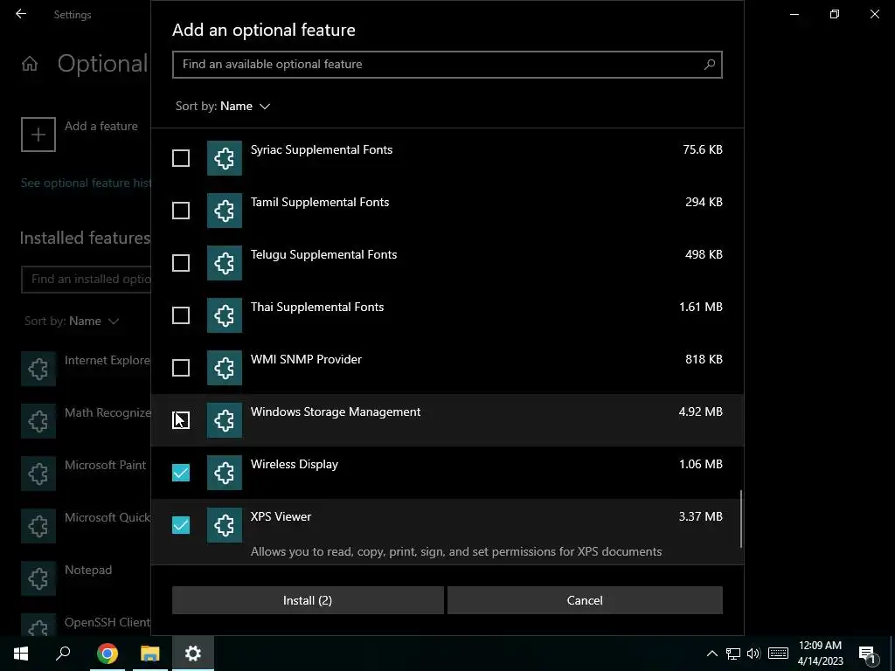This screenshot has height=671, width=895.
Task: Go back using the Settings back arrow
Action: pos(21,14)
